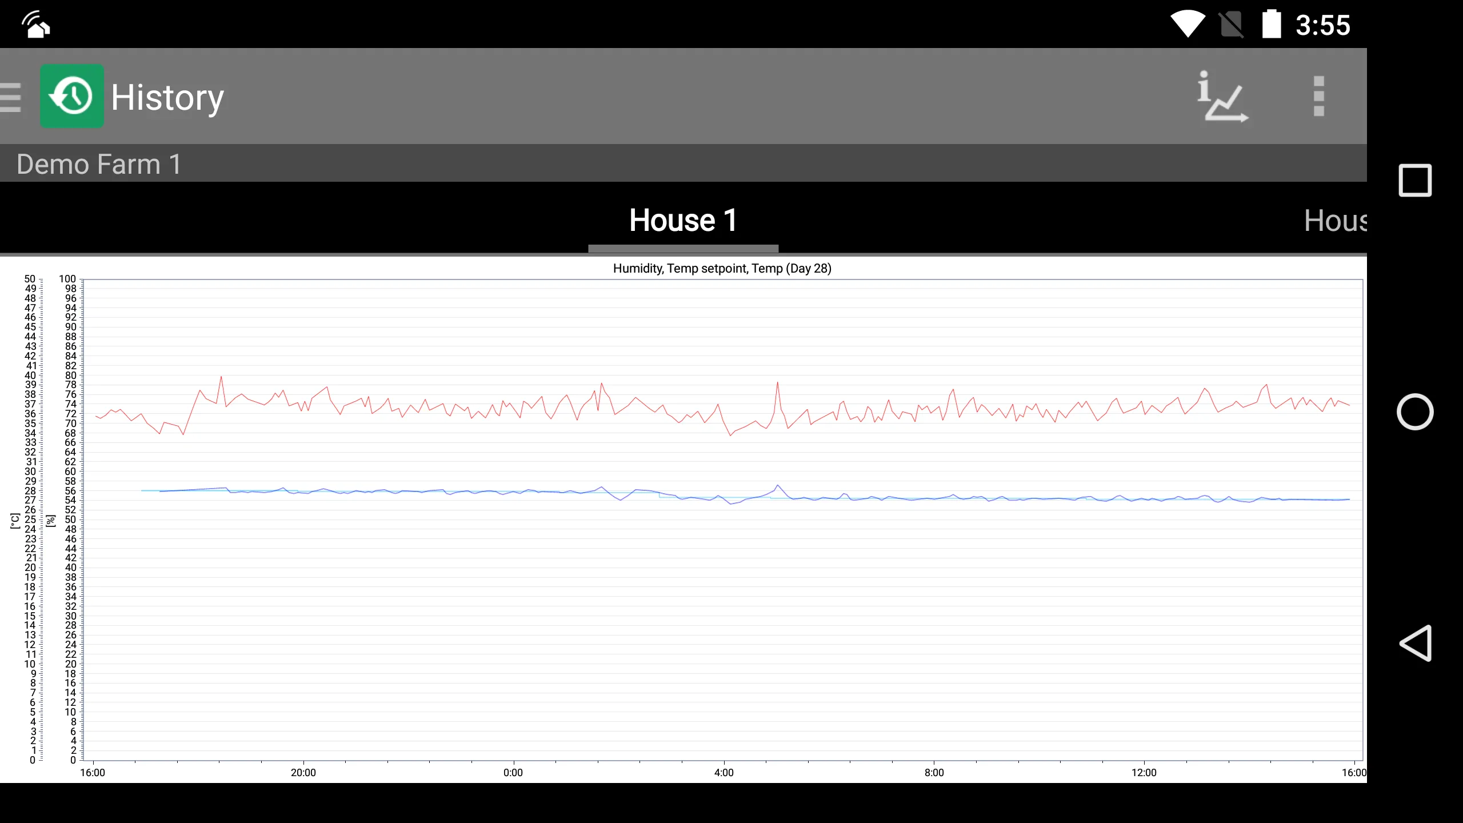This screenshot has width=1463, height=823.
Task: Select the House 1 tab
Action: pos(683,220)
